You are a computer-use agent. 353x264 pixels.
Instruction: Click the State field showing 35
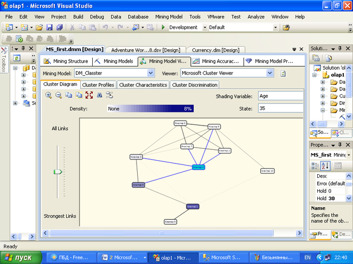pos(280,109)
